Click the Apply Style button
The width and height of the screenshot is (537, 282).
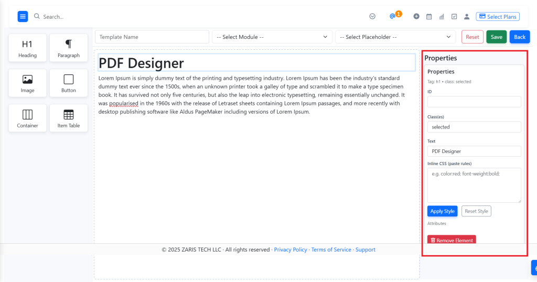[x=442, y=211]
